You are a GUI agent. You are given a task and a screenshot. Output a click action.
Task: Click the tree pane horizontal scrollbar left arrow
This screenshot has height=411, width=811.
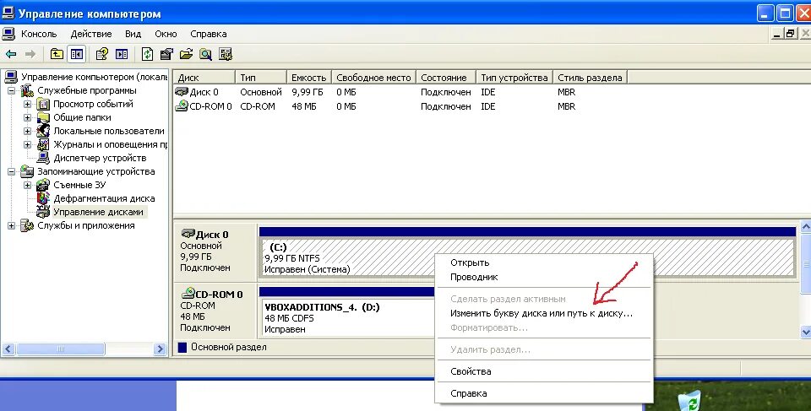(x=8, y=349)
